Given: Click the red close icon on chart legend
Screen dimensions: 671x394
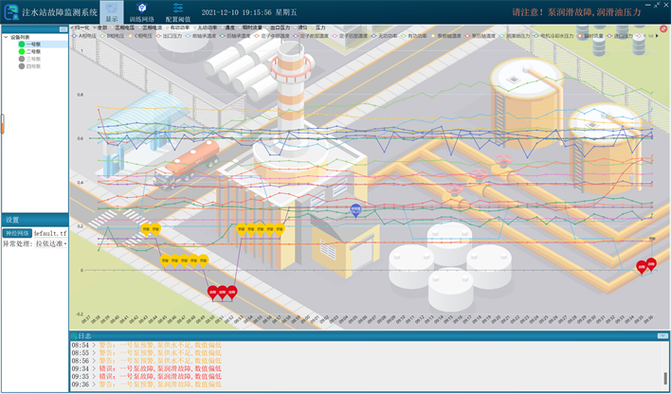Looking at the screenshot, I should click(662, 28).
